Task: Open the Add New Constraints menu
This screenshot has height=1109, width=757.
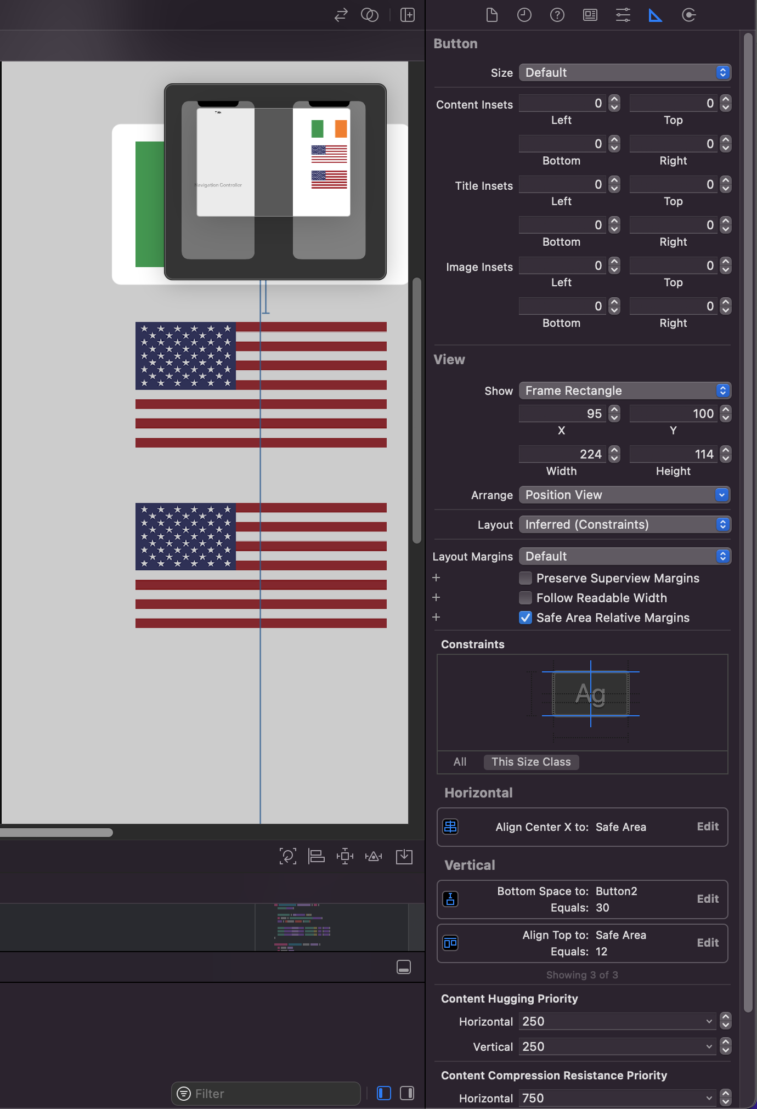Action: coord(345,856)
